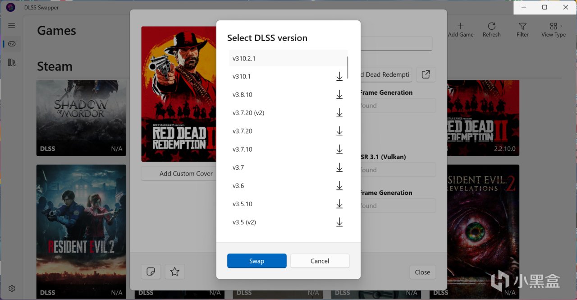Refresh the games list
577x300 pixels.
tap(492, 30)
